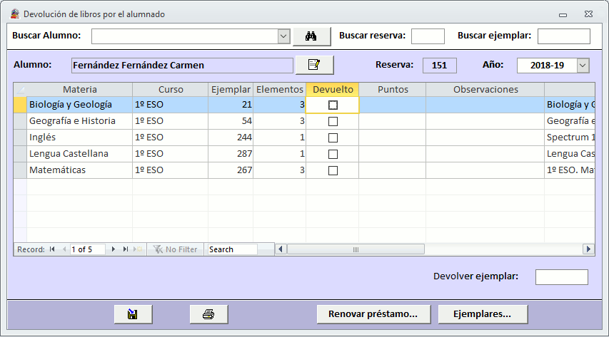Click the binoculars search student button
The width and height of the screenshot is (609, 337).
tap(311, 36)
